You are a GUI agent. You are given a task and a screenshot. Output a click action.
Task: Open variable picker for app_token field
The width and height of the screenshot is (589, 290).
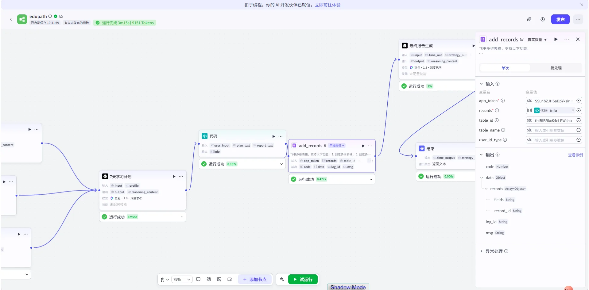pos(579,101)
